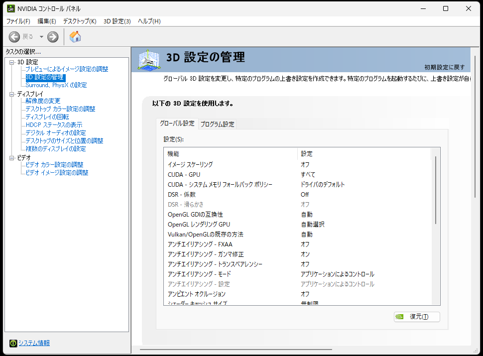Image resolution: width=483 pixels, height=356 pixels.
Task: Open HDCP ステータスの表示
Action: point(54,124)
